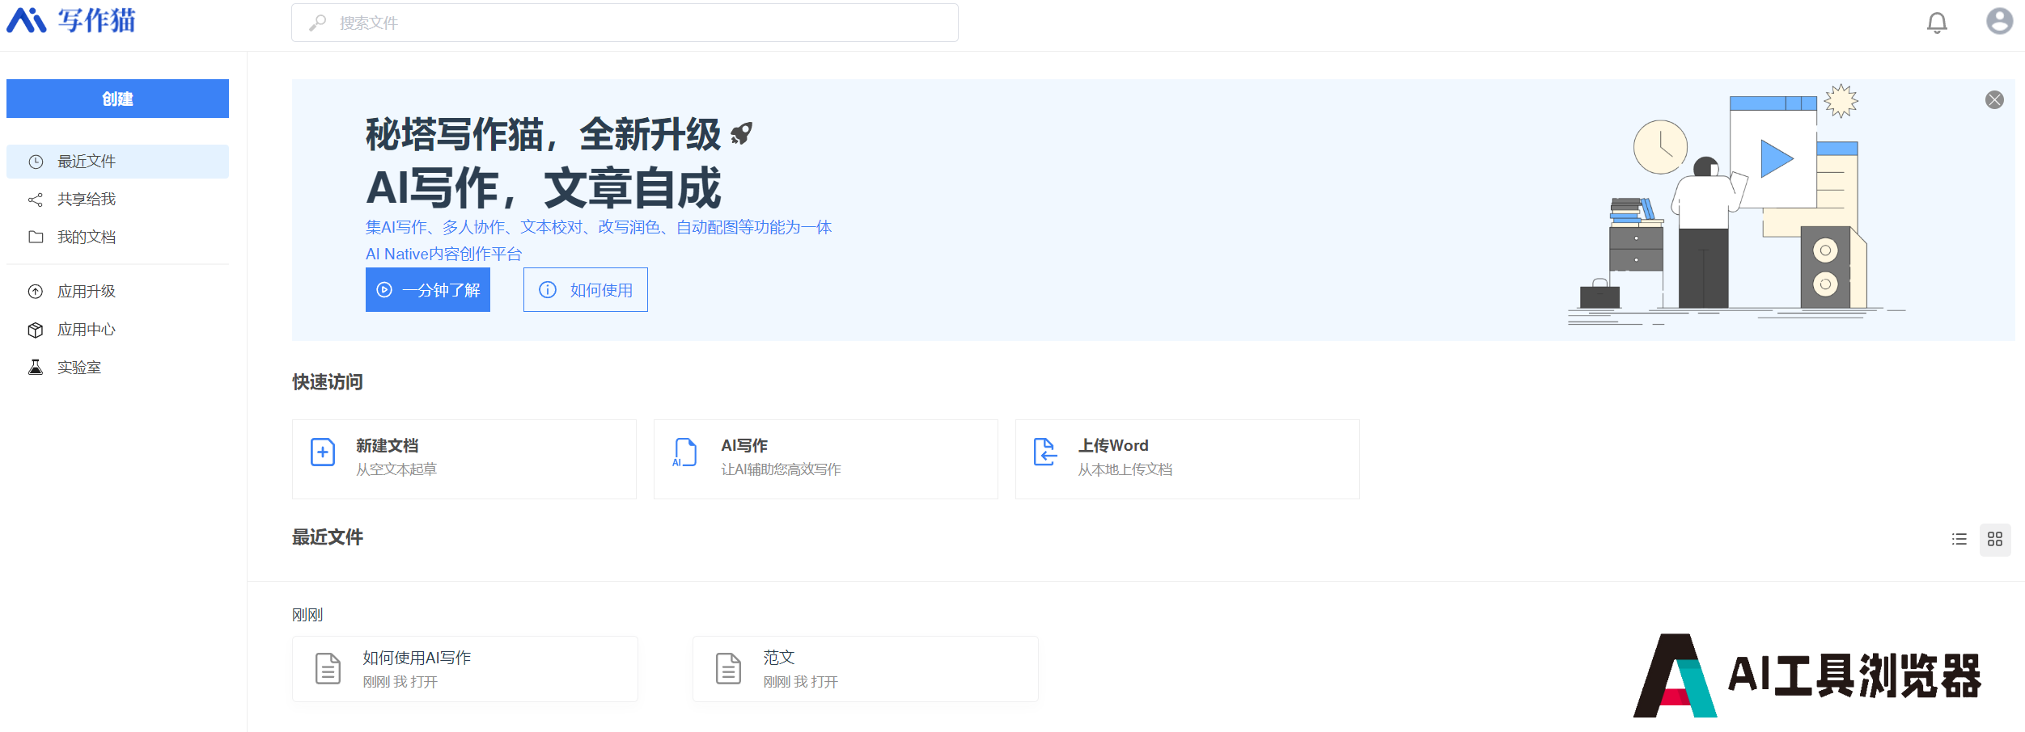This screenshot has height=732, width=2025.
Task: Switch to list view layout
Action: 1959,539
